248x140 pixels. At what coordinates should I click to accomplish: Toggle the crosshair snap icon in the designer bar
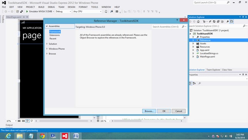tap(27, 121)
